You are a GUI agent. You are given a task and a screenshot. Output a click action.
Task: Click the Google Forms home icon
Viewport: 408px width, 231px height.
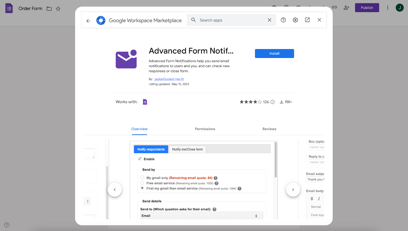[x=9, y=8]
